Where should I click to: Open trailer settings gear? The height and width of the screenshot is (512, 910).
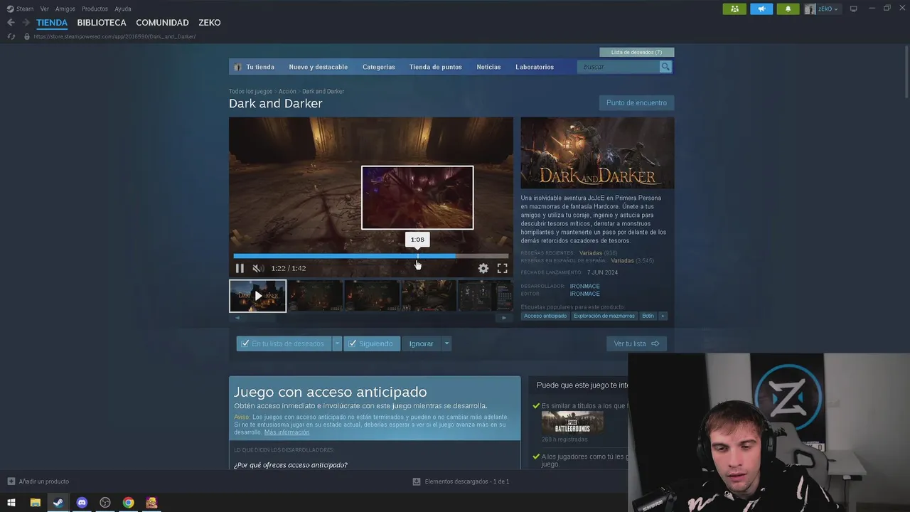[x=483, y=268]
